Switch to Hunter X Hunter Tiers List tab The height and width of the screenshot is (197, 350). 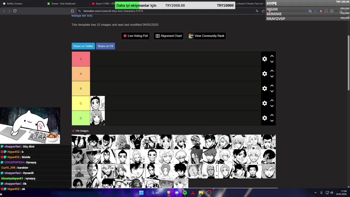pyautogui.click(x=250, y=4)
